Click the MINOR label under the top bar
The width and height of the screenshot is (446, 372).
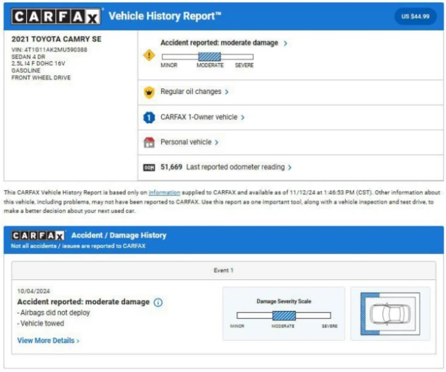click(x=169, y=66)
